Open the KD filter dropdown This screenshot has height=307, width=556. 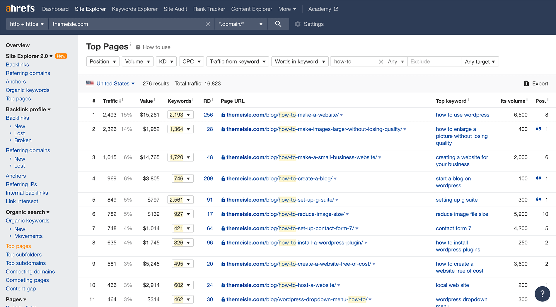pos(166,61)
